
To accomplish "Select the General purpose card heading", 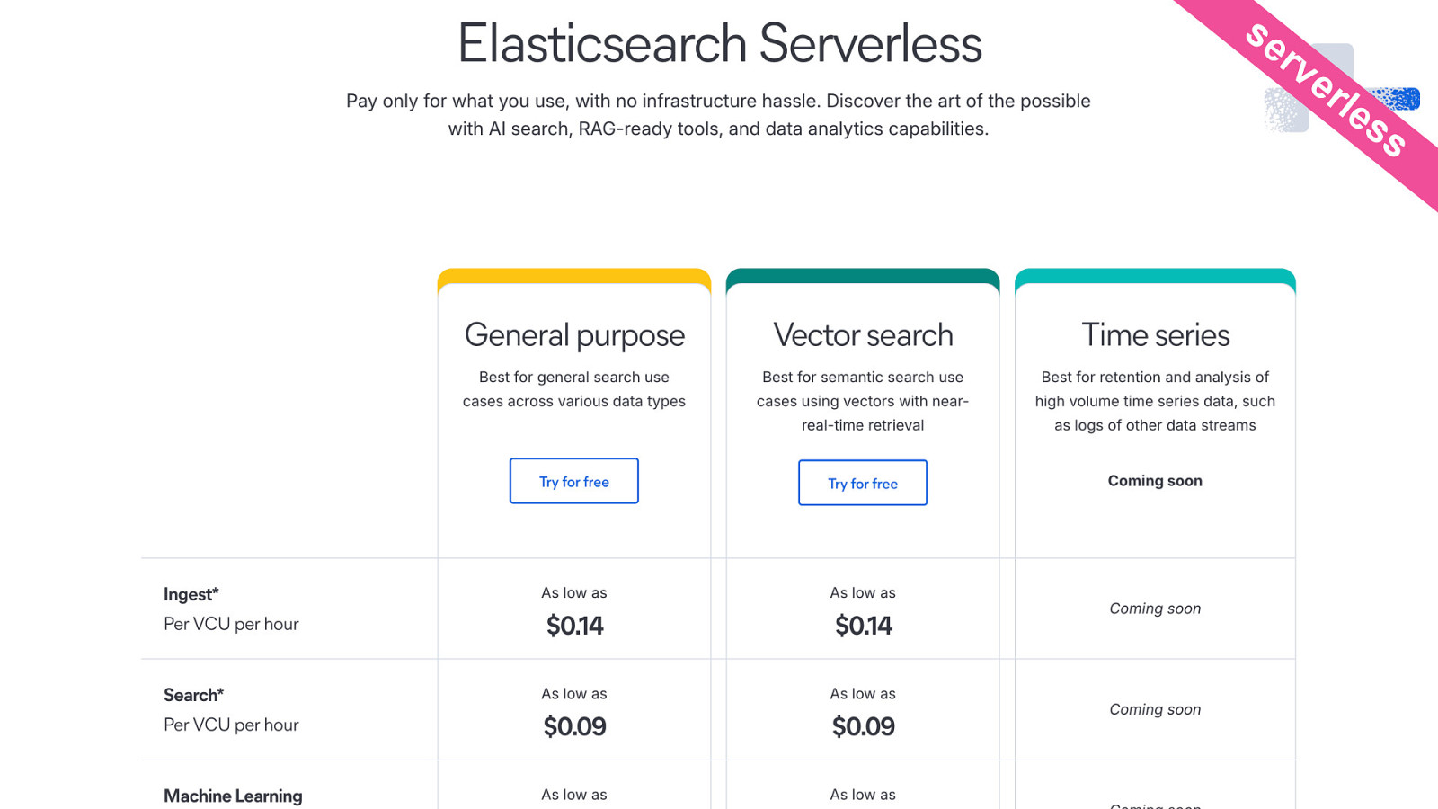I will click(574, 335).
